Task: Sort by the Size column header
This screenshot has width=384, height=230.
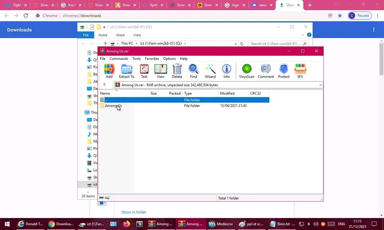Action: (146, 93)
